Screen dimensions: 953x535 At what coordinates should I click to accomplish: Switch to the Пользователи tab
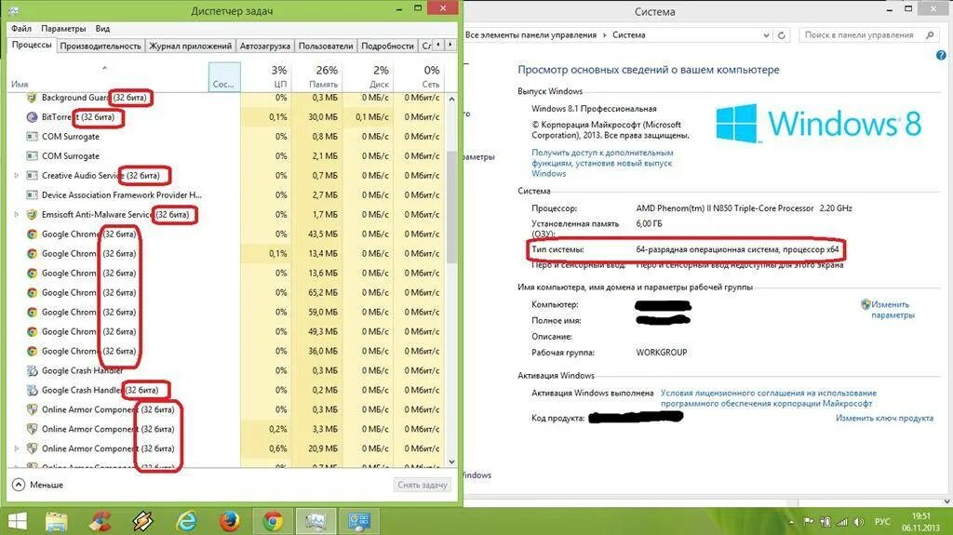[326, 46]
